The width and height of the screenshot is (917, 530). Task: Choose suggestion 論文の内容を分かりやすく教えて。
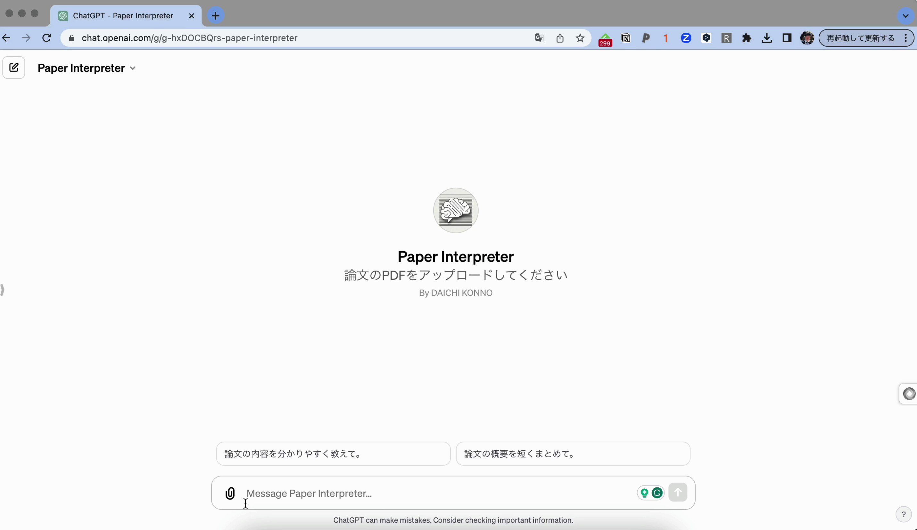(x=333, y=454)
